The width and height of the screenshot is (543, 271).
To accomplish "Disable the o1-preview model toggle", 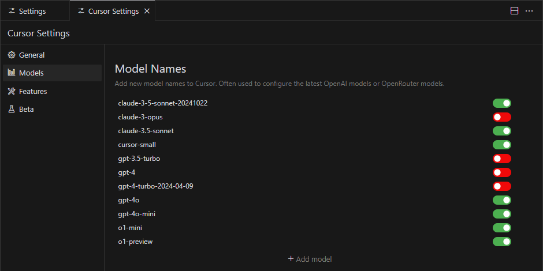I will click(x=502, y=242).
